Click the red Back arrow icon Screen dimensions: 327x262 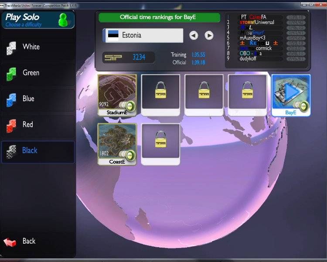pyautogui.click(x=10, y=241)
